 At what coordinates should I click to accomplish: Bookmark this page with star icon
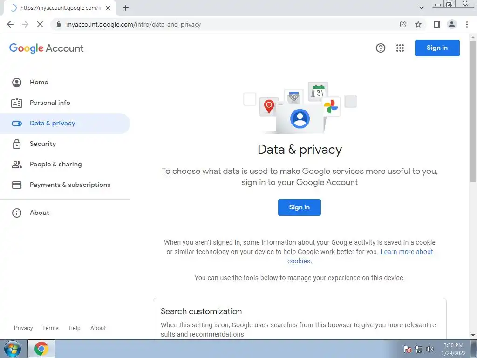tap(419, 24)
